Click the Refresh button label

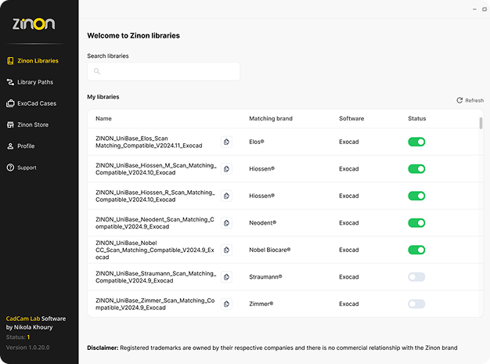[474, 100]
